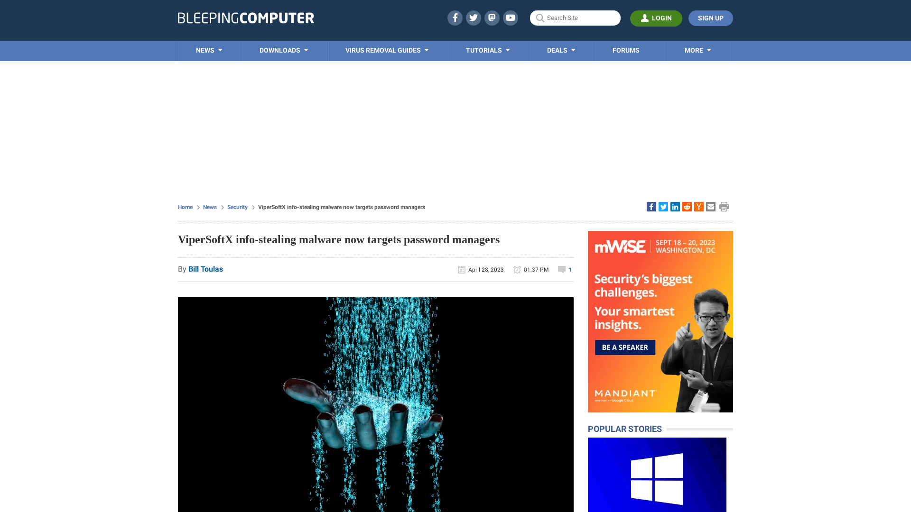Click the Reddit share icon

(687, 207)
